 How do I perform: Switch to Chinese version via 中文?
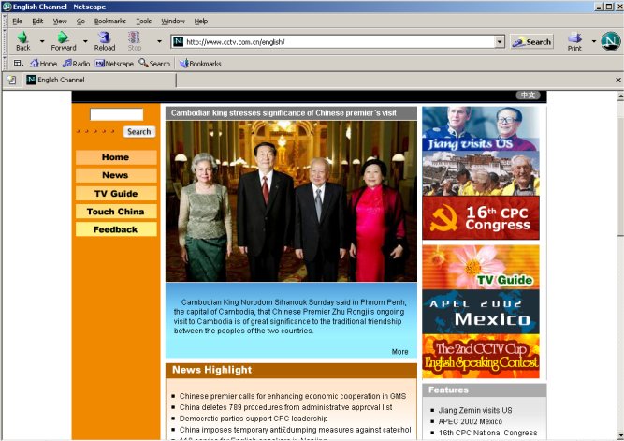coord(528,96)
